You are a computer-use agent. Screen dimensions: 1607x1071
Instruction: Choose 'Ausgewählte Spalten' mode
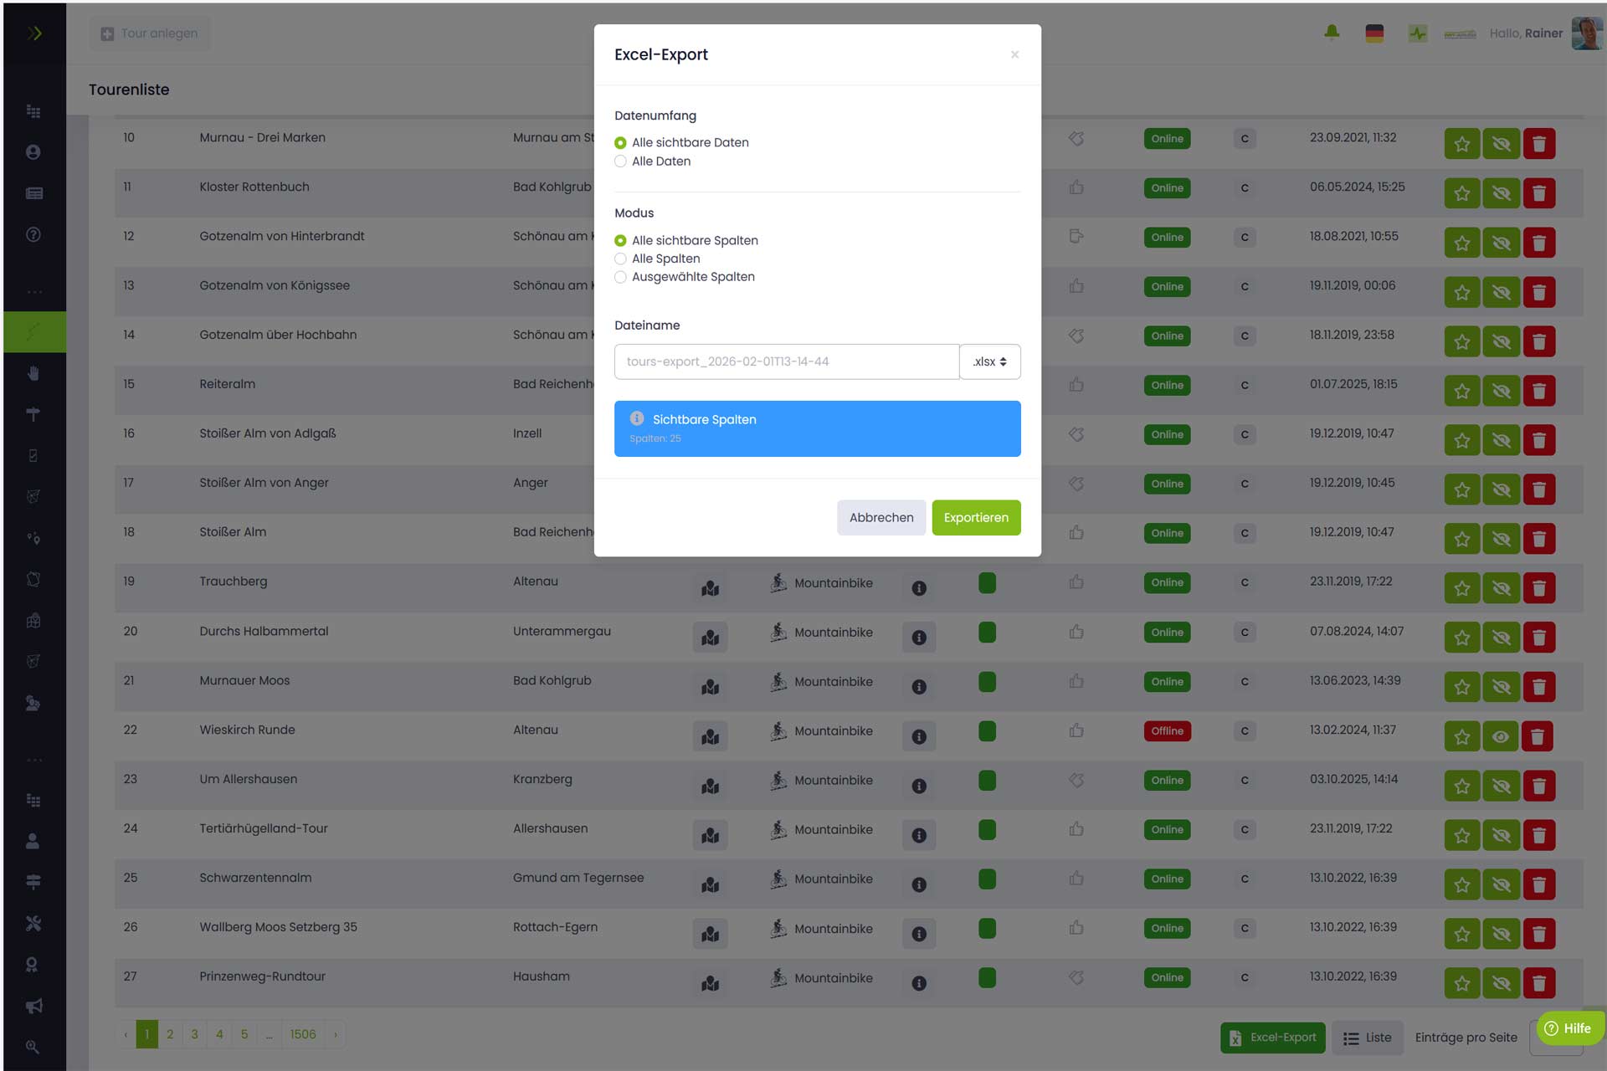(x=620, y=277)
